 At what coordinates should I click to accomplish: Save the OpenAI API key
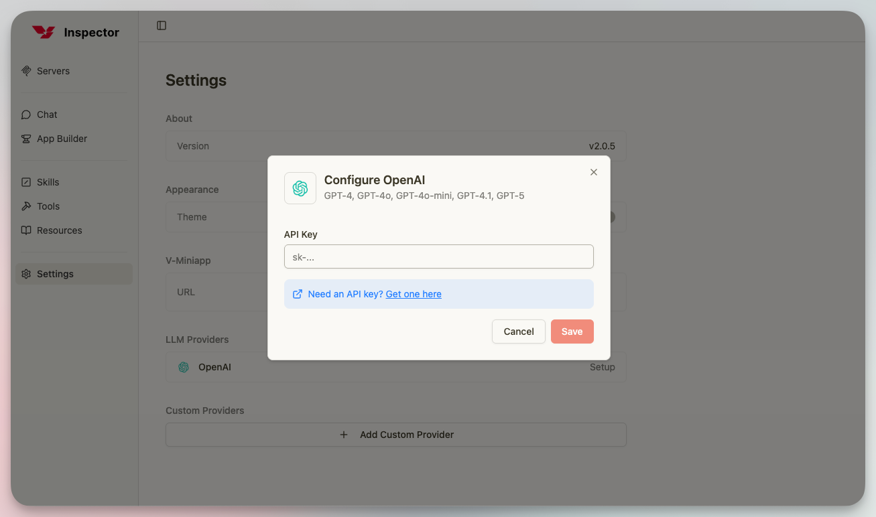pos(572,331)
